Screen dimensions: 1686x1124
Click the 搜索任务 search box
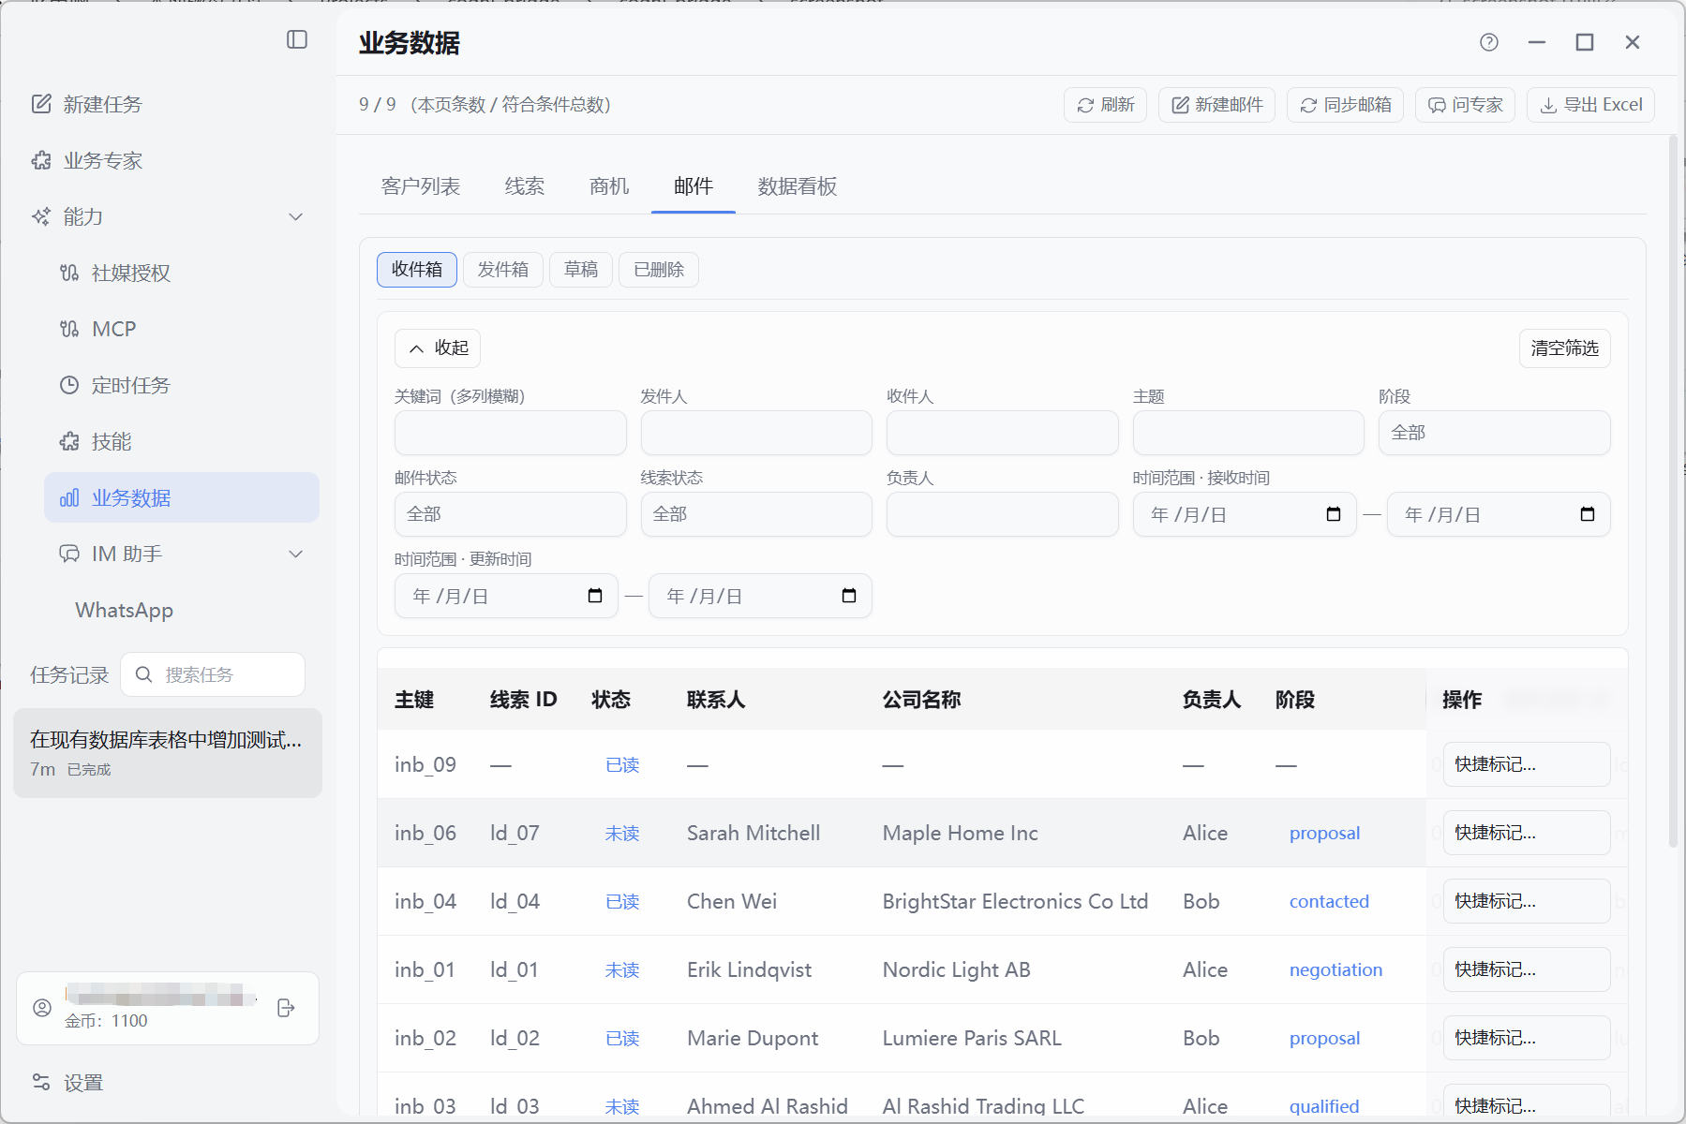tap(213, 674)
